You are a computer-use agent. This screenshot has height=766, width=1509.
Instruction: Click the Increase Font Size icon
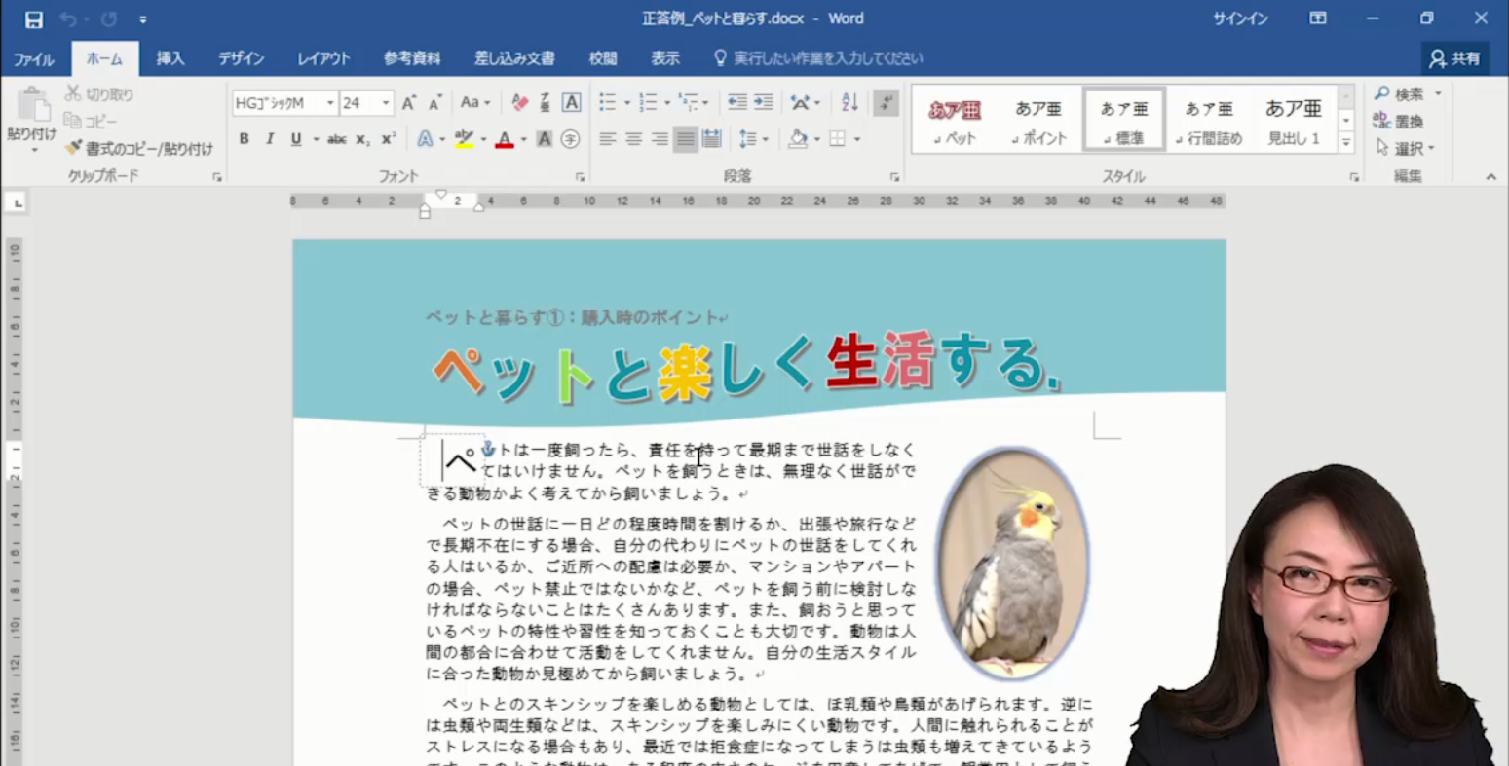[409, 102]
